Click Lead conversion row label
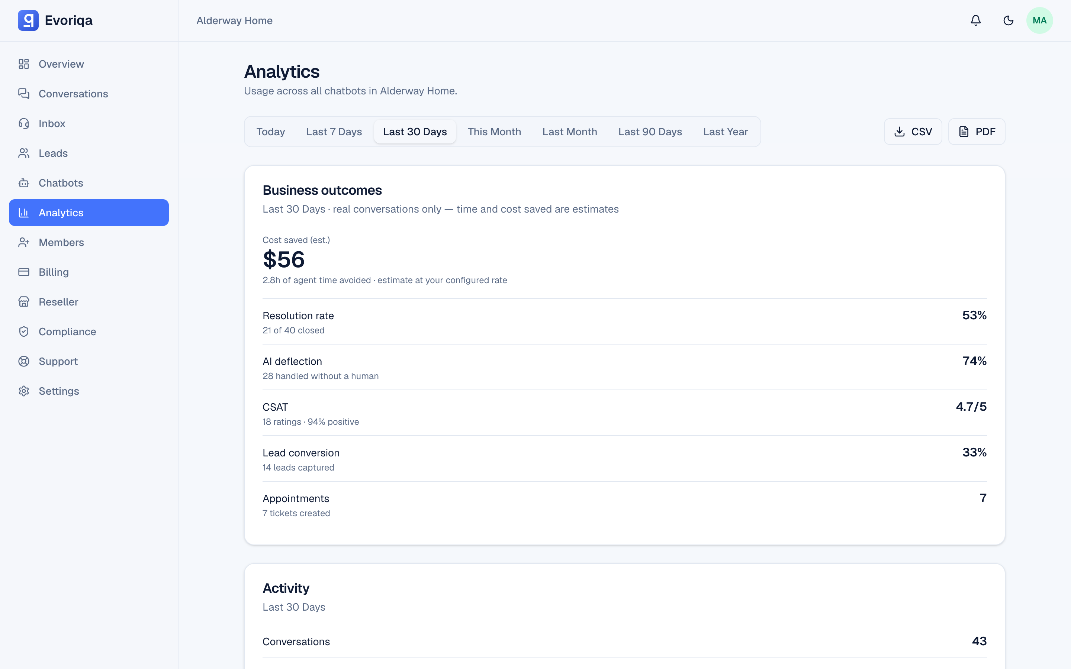 point(301,453)
